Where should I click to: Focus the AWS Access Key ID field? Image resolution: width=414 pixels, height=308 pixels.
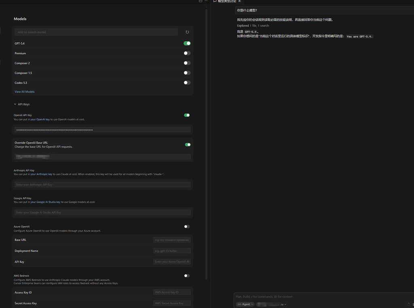(172, 292)
